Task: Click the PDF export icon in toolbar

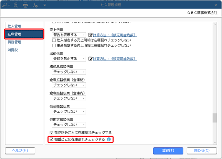Action: point(35,5)
